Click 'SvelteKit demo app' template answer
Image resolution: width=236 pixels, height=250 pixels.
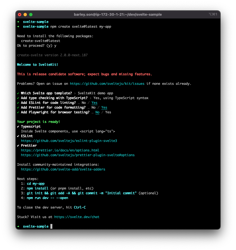[x=95, y=93]
